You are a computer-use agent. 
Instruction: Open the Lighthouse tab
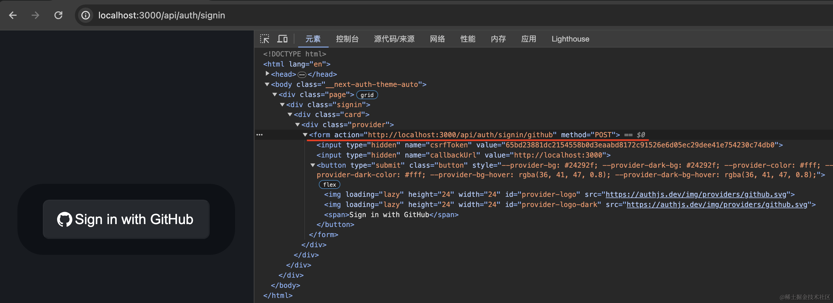(570, 39)
